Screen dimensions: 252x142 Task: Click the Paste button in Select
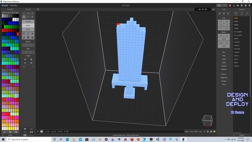[x=224, y=46]
